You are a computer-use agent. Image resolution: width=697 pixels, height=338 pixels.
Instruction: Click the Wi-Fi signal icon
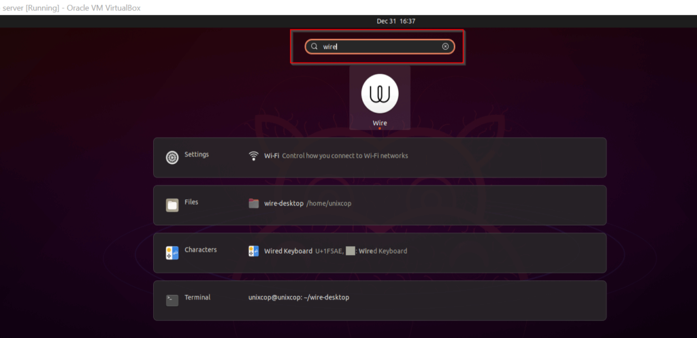254,156
